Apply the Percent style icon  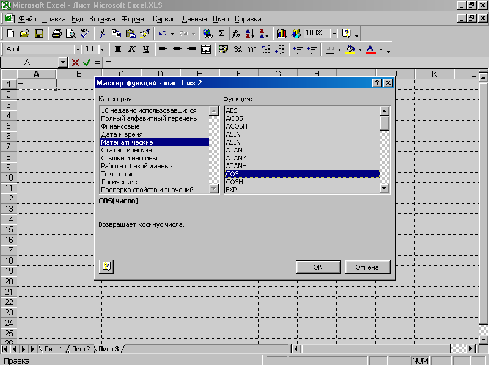pyautogui.click(x=238, y=49)
